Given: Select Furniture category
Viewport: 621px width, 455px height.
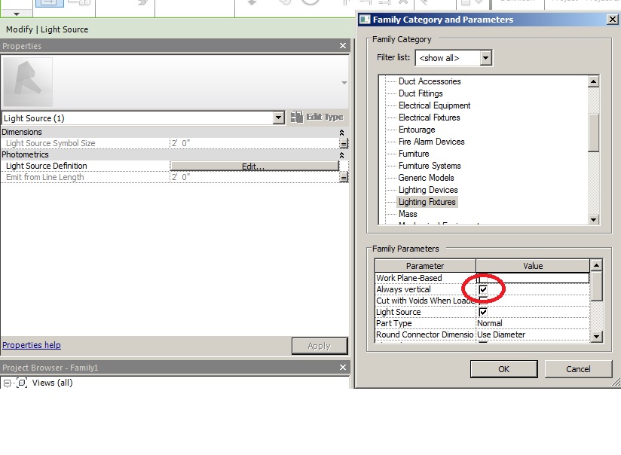Looking at the screenshot, I should click(x=414, y=154).
